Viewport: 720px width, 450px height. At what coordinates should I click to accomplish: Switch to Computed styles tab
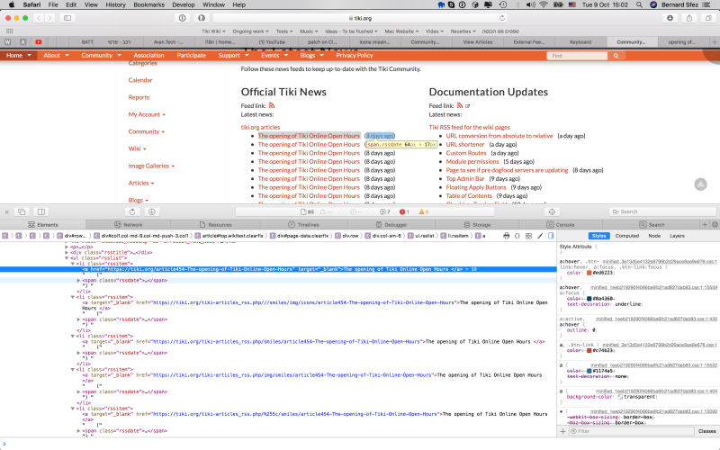[x=626, y=236]
